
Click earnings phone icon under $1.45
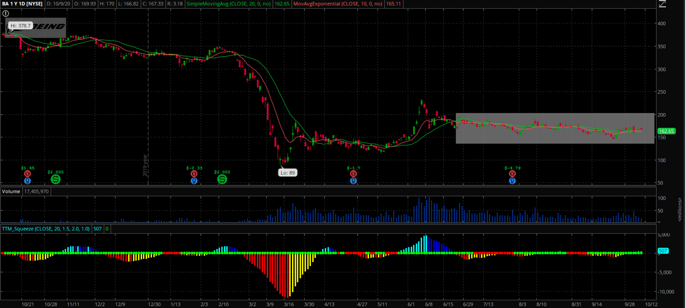[27, 174]
